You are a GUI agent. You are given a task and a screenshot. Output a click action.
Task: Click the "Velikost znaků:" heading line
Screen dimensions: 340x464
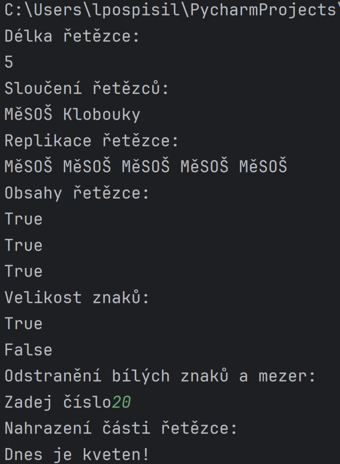pyautogui.click(x=77, y=298)
